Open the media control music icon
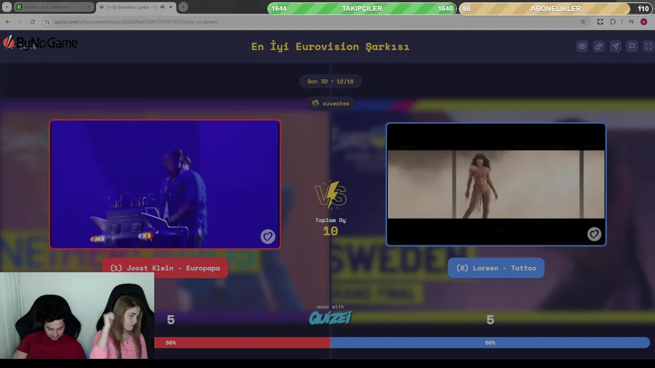Viewport: 655px width, 368px height. pyautogui.click(x=631, y=21)
